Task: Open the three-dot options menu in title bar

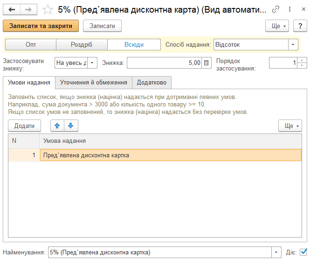Action: point(289,9)
